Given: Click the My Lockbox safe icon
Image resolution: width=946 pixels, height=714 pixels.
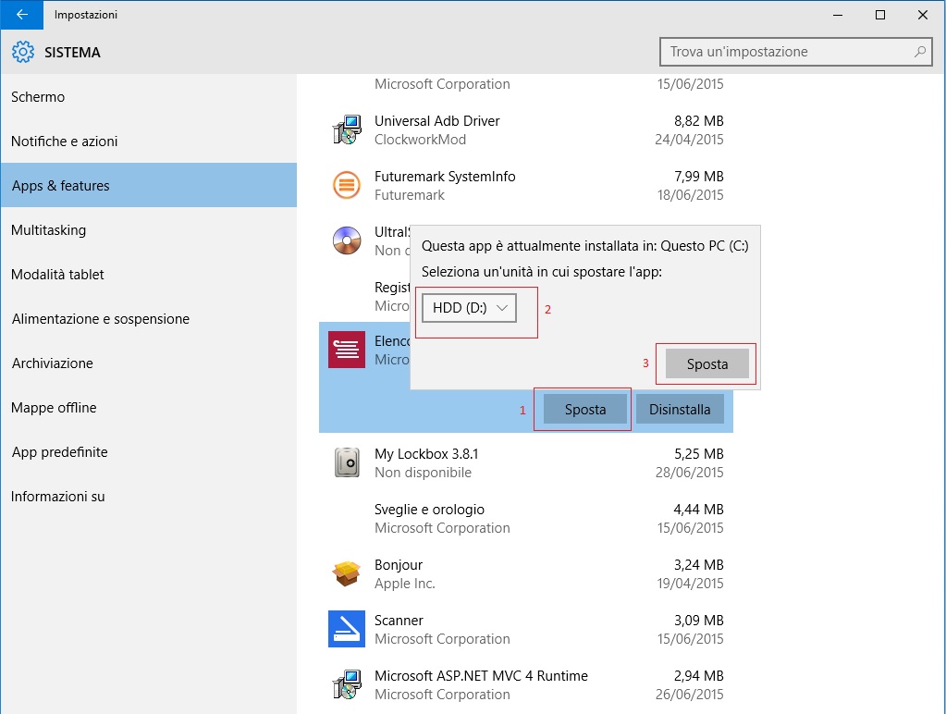Looking at the screenshot, I should click(347, 462).
